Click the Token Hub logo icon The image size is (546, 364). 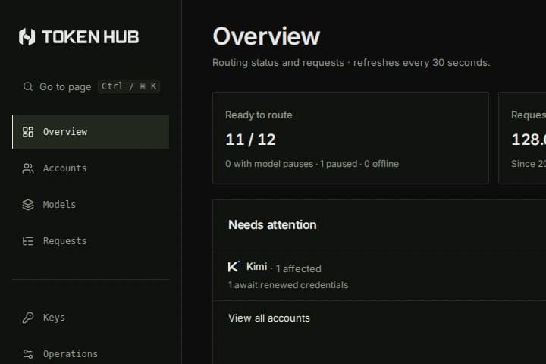pos(27,37)
